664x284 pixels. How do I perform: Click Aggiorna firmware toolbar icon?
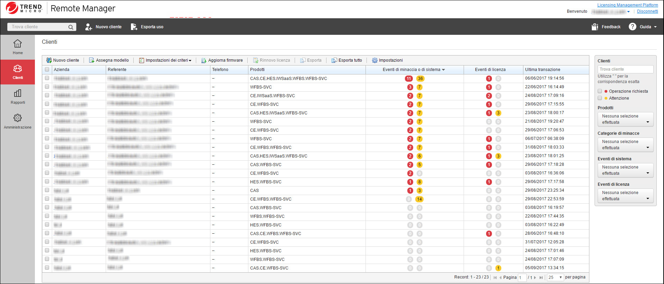pos(204,60)
